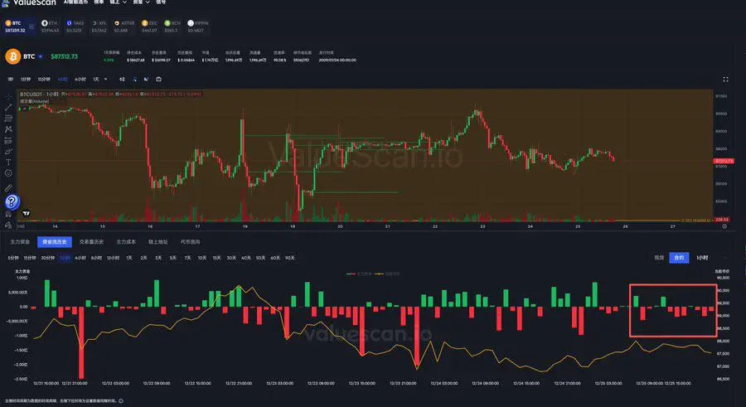This screenshot has height=407, width=746.
Task: Open the chart patterns tool
Action: [x=8, y=129]
